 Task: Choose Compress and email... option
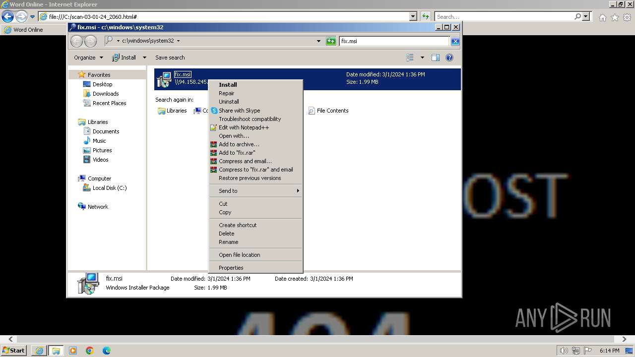[x=255, y=161]
